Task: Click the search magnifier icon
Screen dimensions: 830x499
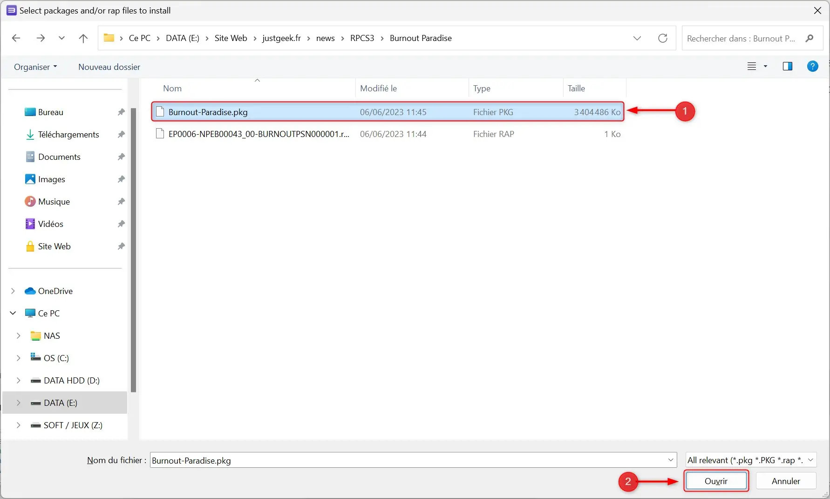Action: click(810, 38)
